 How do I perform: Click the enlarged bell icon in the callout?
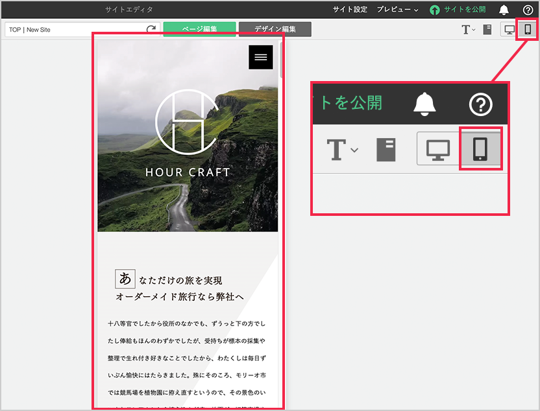(424, 104)
